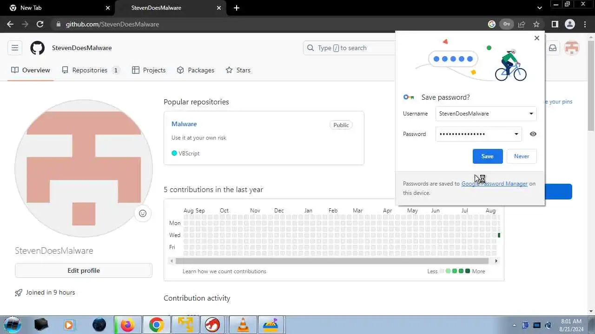Screen dimensions: 595x334
Task: Open the Projects tab
Action: point(149,70)
